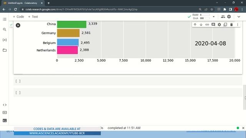Open the share people icon
This screenshot has width=246, height=138.
point(223,16)
